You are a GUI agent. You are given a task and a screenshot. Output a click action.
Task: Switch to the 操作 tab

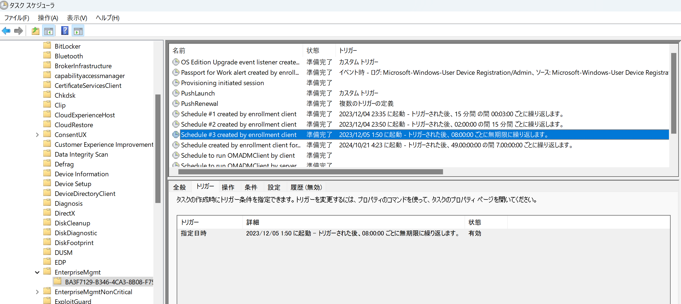[x=228, y=187]
